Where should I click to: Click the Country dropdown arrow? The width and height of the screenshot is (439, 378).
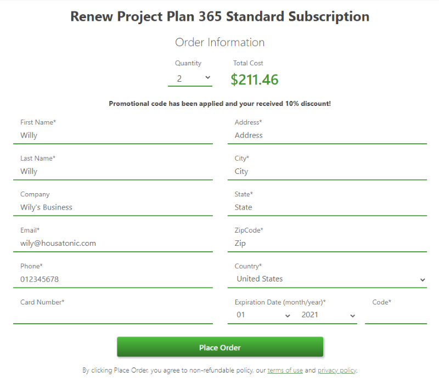coord(423,279)
